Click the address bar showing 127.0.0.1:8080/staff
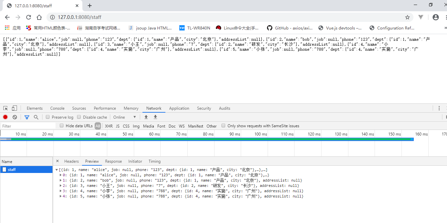The width and height of the screenshot is (447, 223). click(x=229, y=17)
